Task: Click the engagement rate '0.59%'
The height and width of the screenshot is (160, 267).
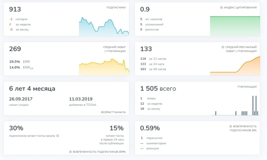Action: [150, 128]
